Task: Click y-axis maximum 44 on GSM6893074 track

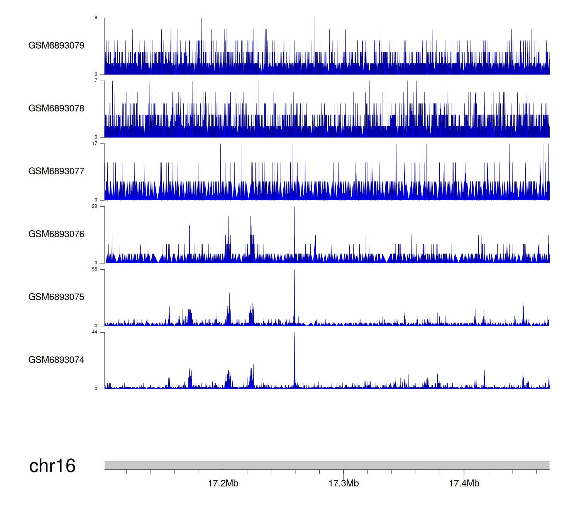Action: (x=95, y=332)
